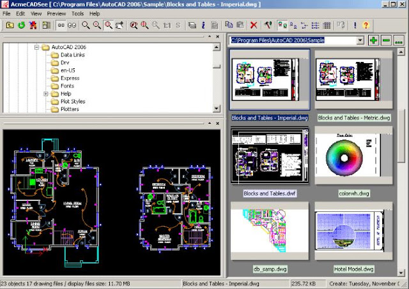Click the up-folder icon in toolbar

pyautogui.click(x=10, y=26)
